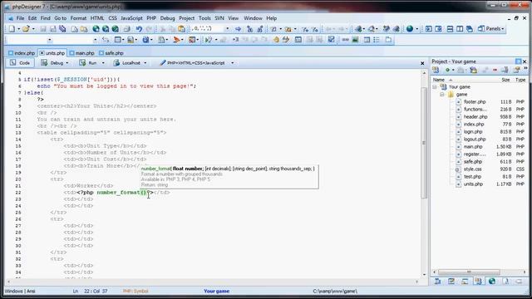Expand the Localhost dropdown arrow
The height and width of the screenshot is (299, 532).
point(145,63)
